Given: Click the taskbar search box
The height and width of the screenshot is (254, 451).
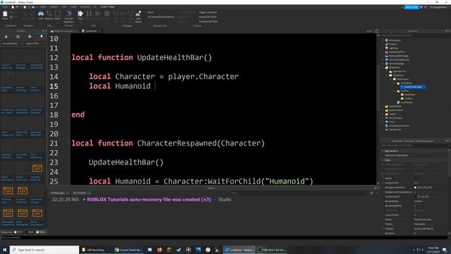Looking at the screenshot, I should 44,250.
